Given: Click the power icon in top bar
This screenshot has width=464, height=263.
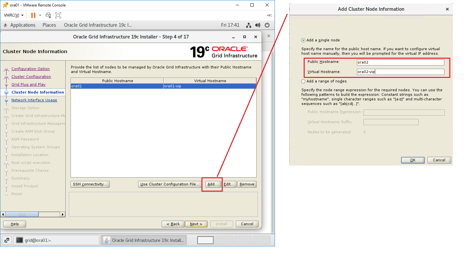Looking at the screenshot, I should [x=267, y=25].
